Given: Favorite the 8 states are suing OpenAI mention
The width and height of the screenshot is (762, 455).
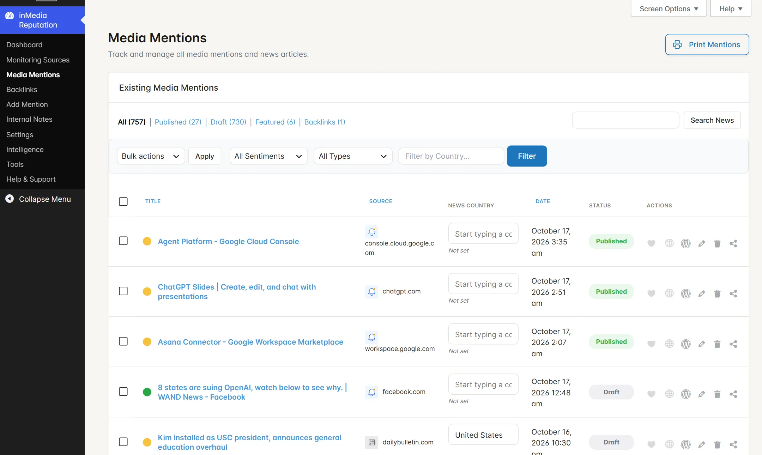Looking at the screenshot, I should point(651,394).
